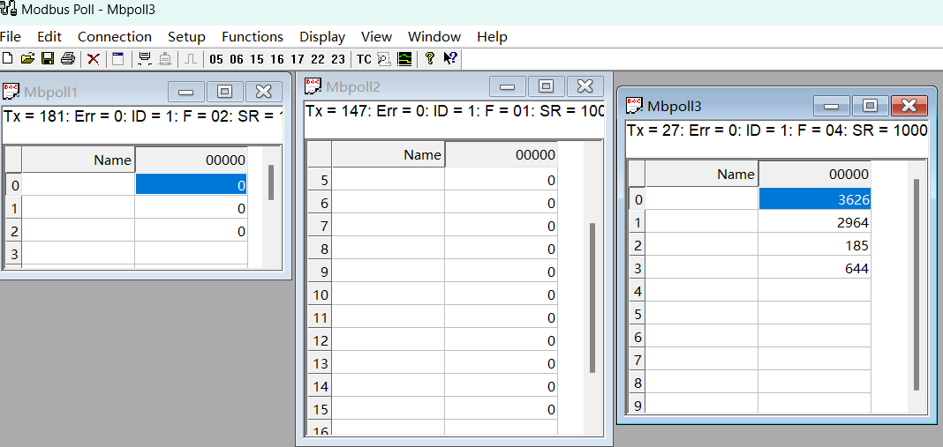Click the Name column header in Mbpoll3
This screenshot has height=447, width=943.
click(x=702, y=175)
